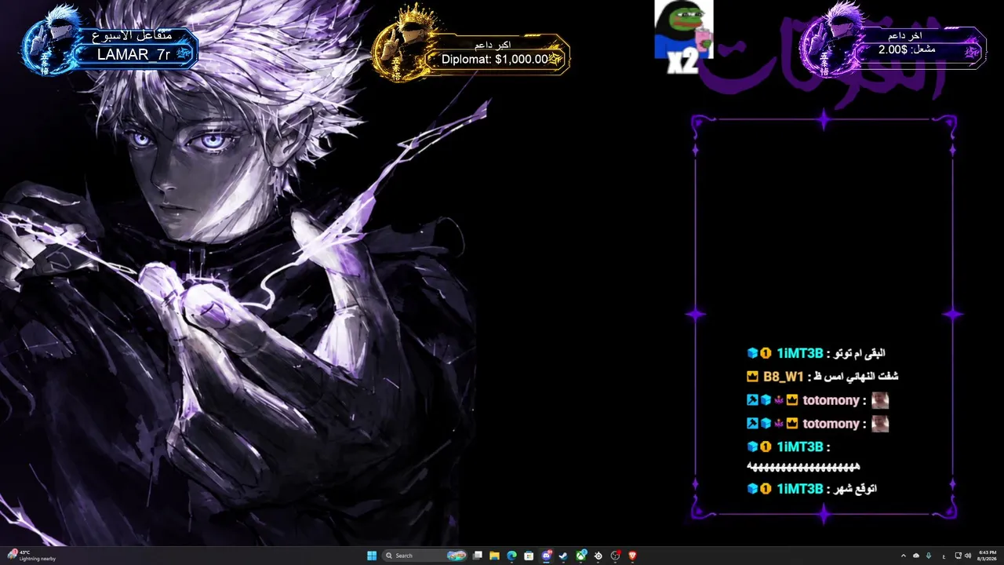Open Microsoft Store from the taskbar
The width and height of the screenshot is (1004, 565).
coord(529,556)
